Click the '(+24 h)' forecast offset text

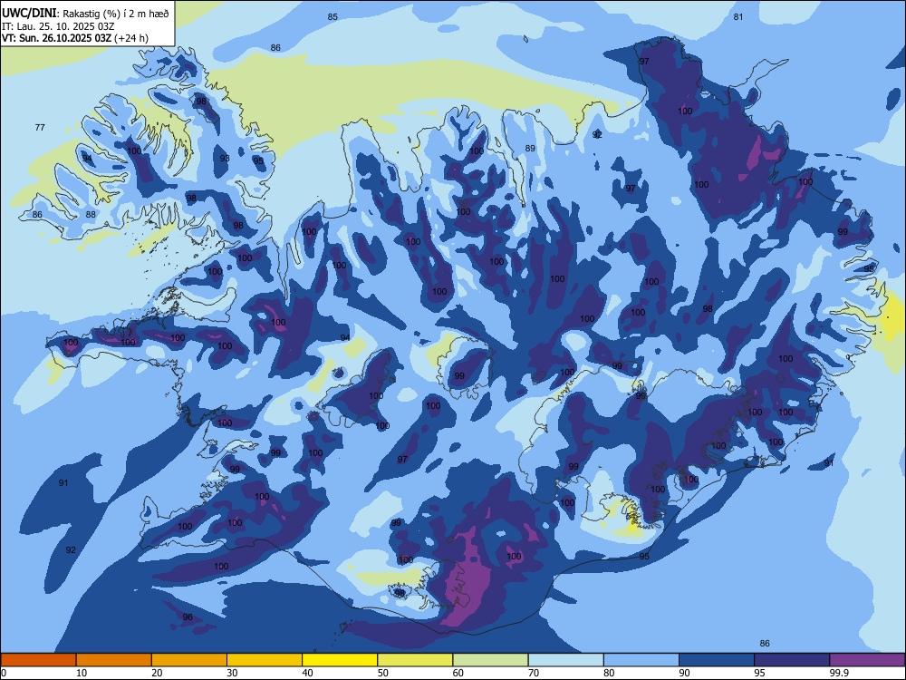pyautogui.click(x=131, y=39)
